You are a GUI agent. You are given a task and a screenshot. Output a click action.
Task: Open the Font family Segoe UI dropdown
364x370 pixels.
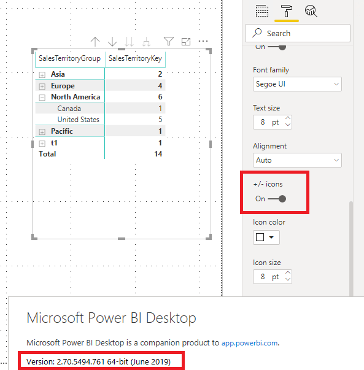(297, 84)
